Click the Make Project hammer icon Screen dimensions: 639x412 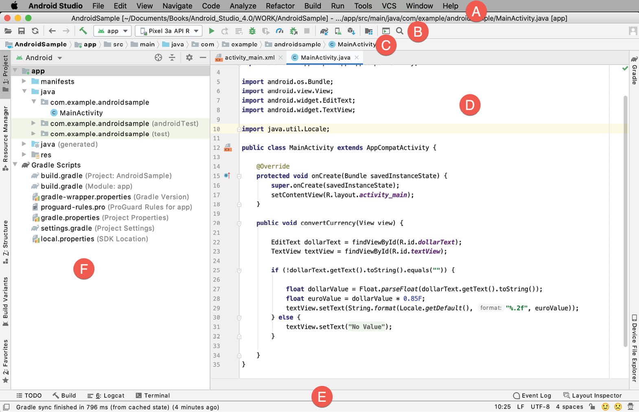point(83,31)
